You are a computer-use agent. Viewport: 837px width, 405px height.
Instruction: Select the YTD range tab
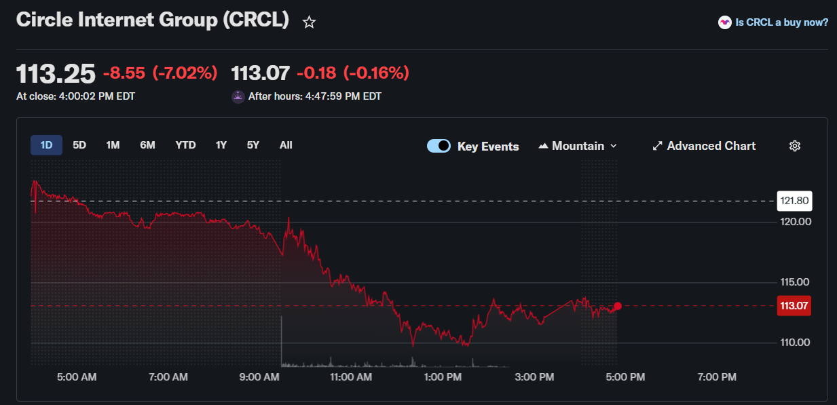[185, 145]
